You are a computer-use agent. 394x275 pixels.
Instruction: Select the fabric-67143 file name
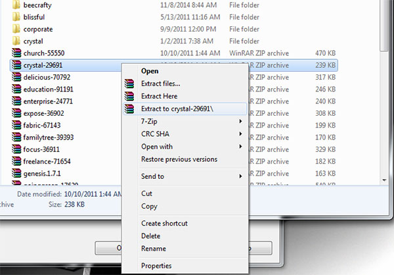pyautogui.click(x=42, y=125)
